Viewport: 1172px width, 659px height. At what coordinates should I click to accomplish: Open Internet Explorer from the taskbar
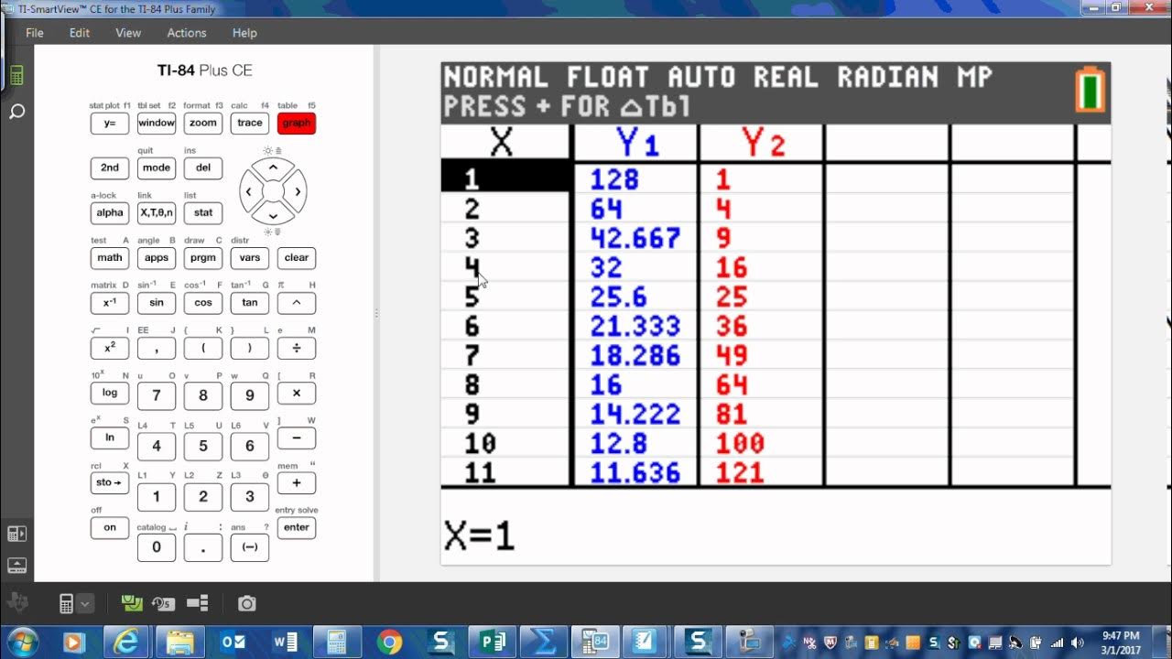coord(126,642)
